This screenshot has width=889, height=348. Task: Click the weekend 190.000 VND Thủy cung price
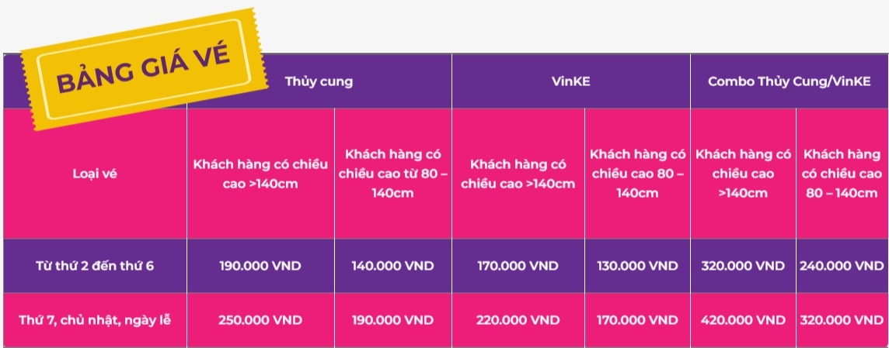coord(392,320)
